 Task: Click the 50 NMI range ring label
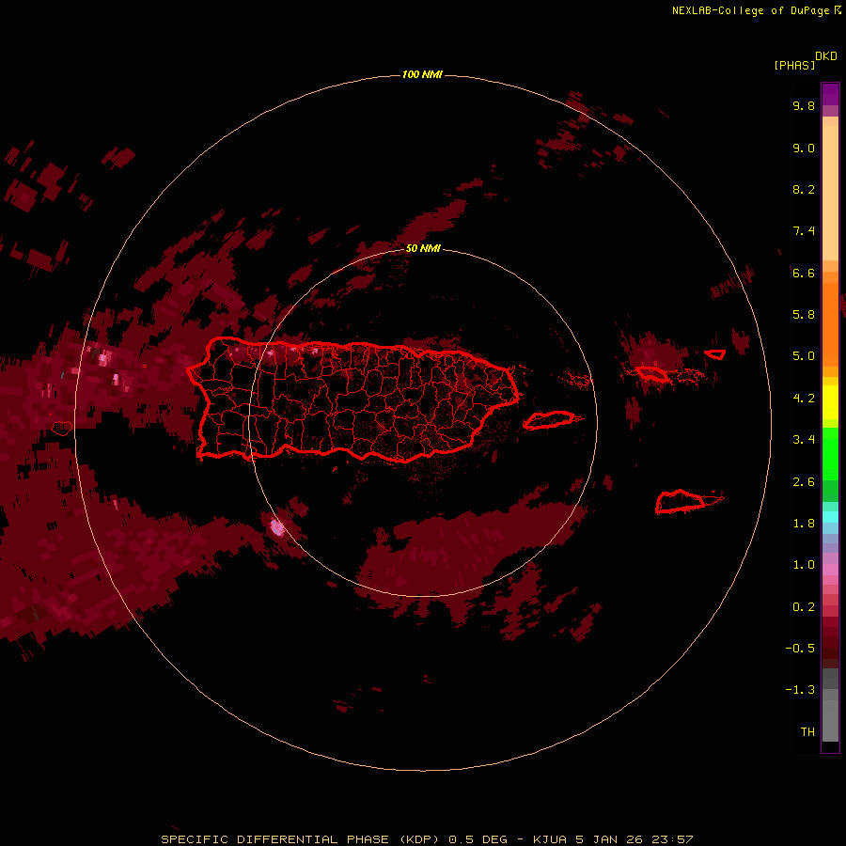(x=423, y=248)
